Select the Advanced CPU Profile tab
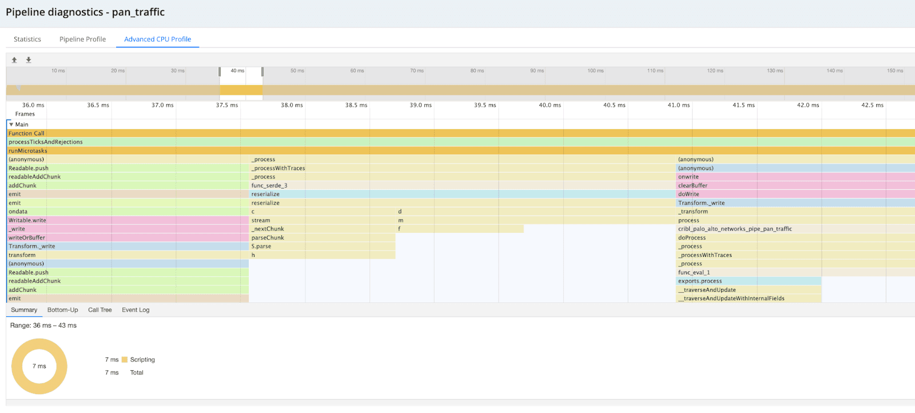Viewport: 915px width, 413px height. tap(157, 39)
